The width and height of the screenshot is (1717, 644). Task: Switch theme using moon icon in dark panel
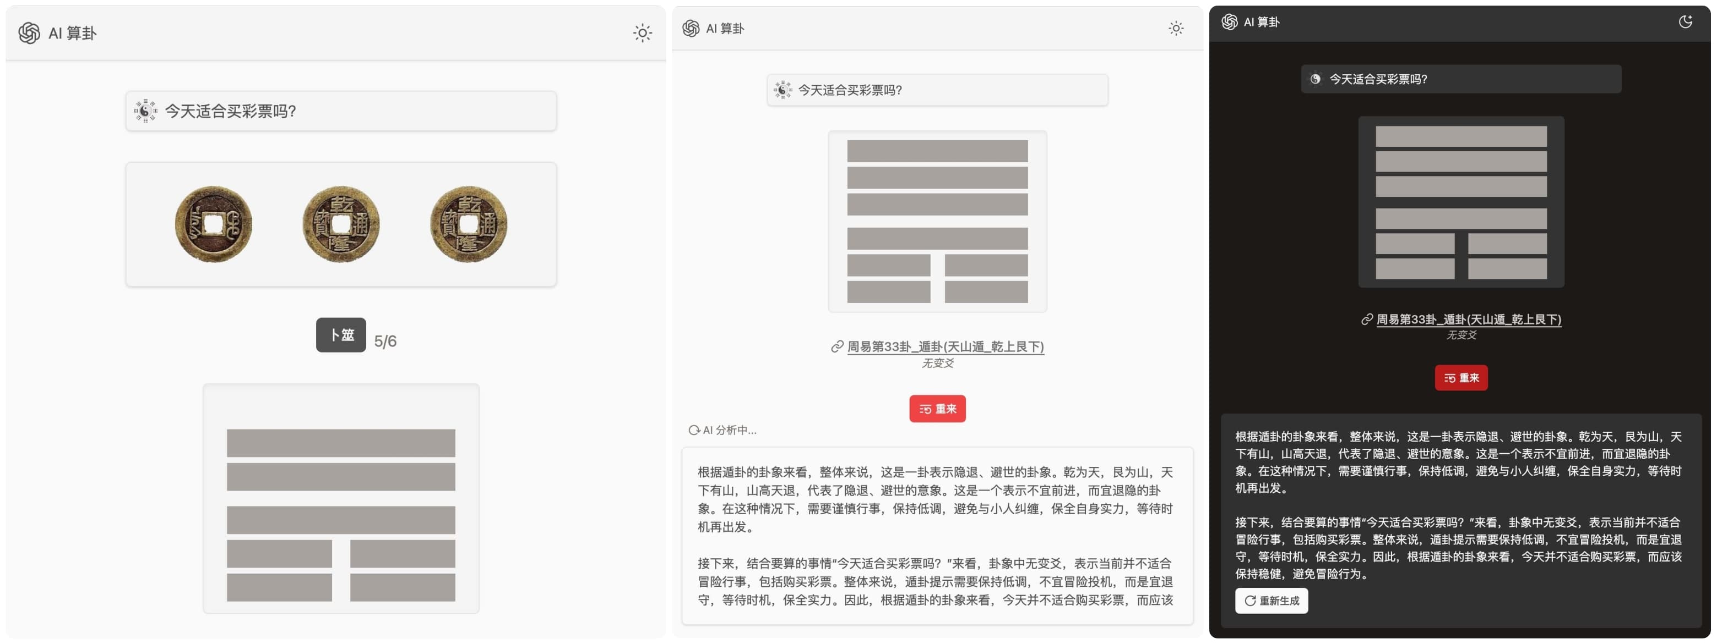[1685, 22]
